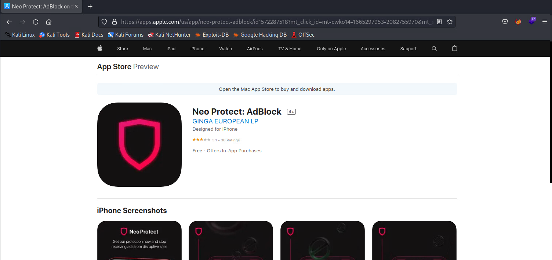Open Only on Apple menu item
The width and height of the screenshot is (552, 260).
coord(331,48)
